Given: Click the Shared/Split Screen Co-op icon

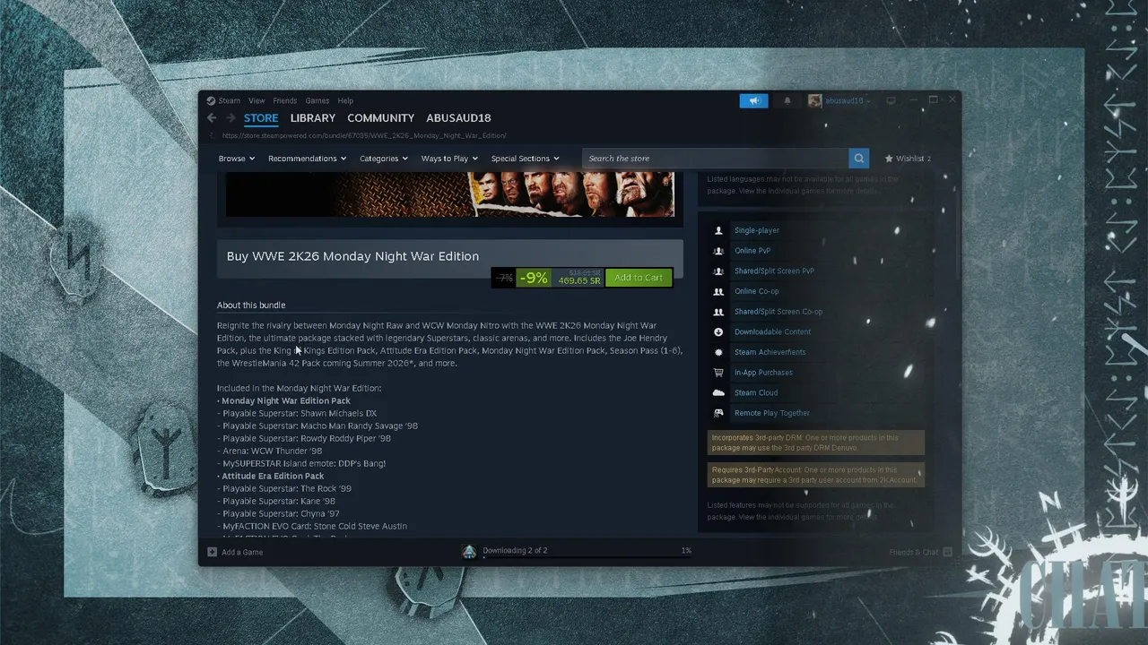Looking at the screenshot, I should [x=718, y=312].
